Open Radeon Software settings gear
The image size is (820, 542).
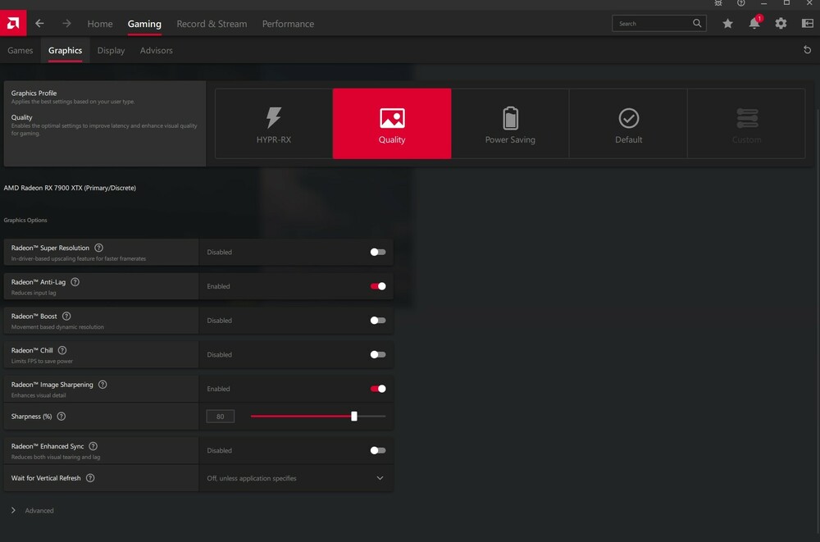(781, 23)
